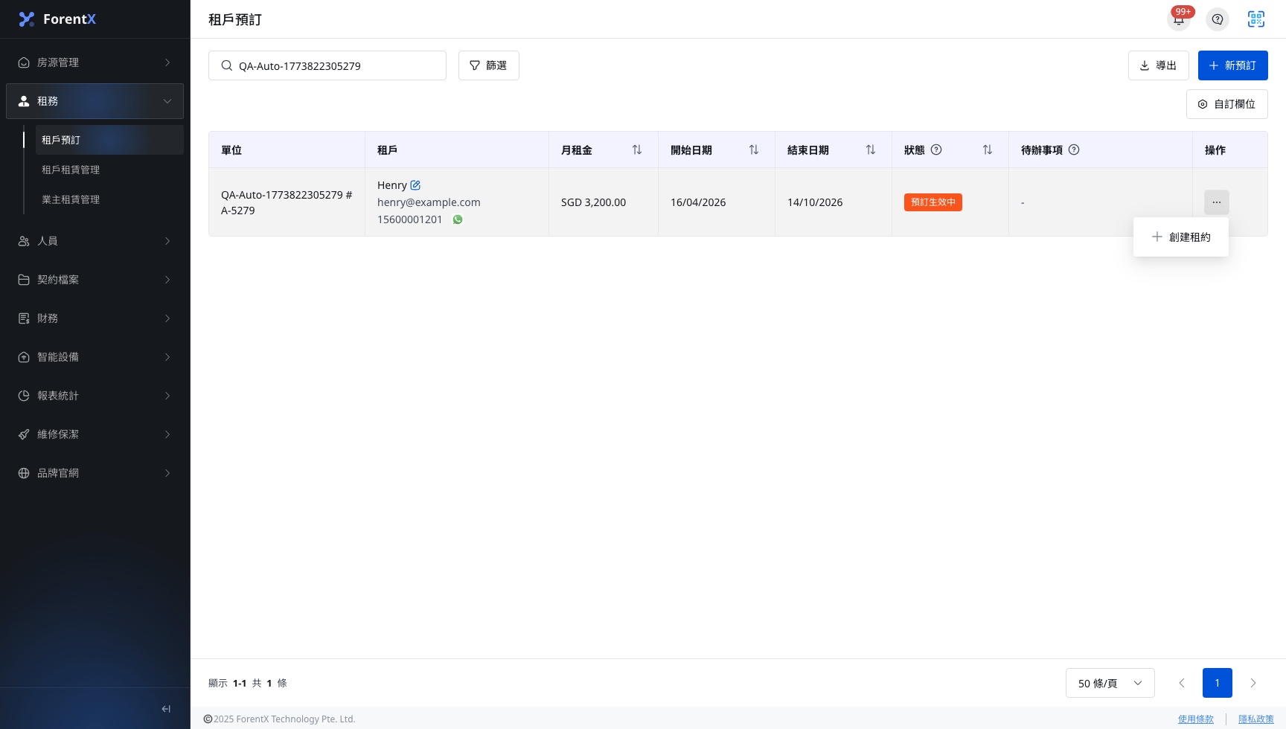Expand the 財務 menu
This screenshot has width=1286, height=729.
click(x=95, y=318)
